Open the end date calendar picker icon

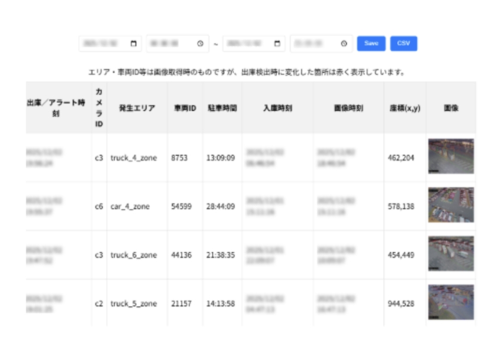point(277,43)
